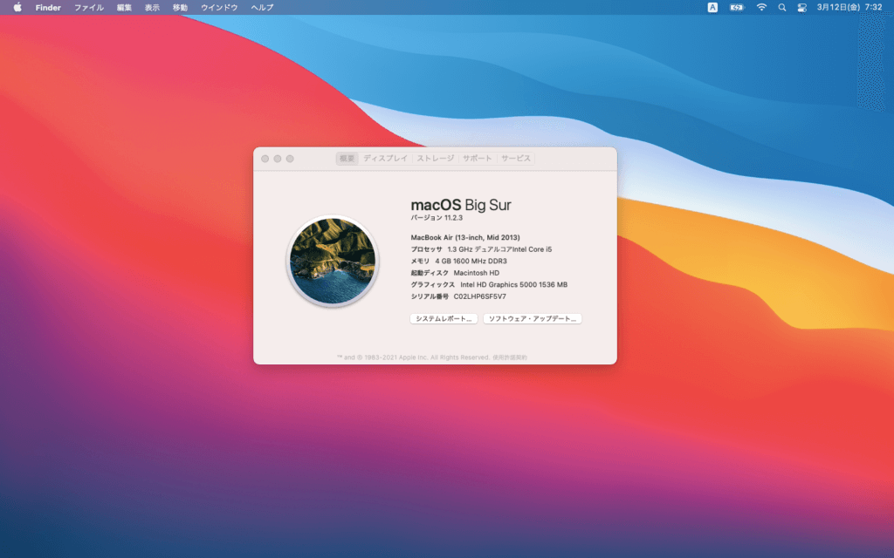
Task: Open the ウインドウ menu
Action: click(219, 7)
